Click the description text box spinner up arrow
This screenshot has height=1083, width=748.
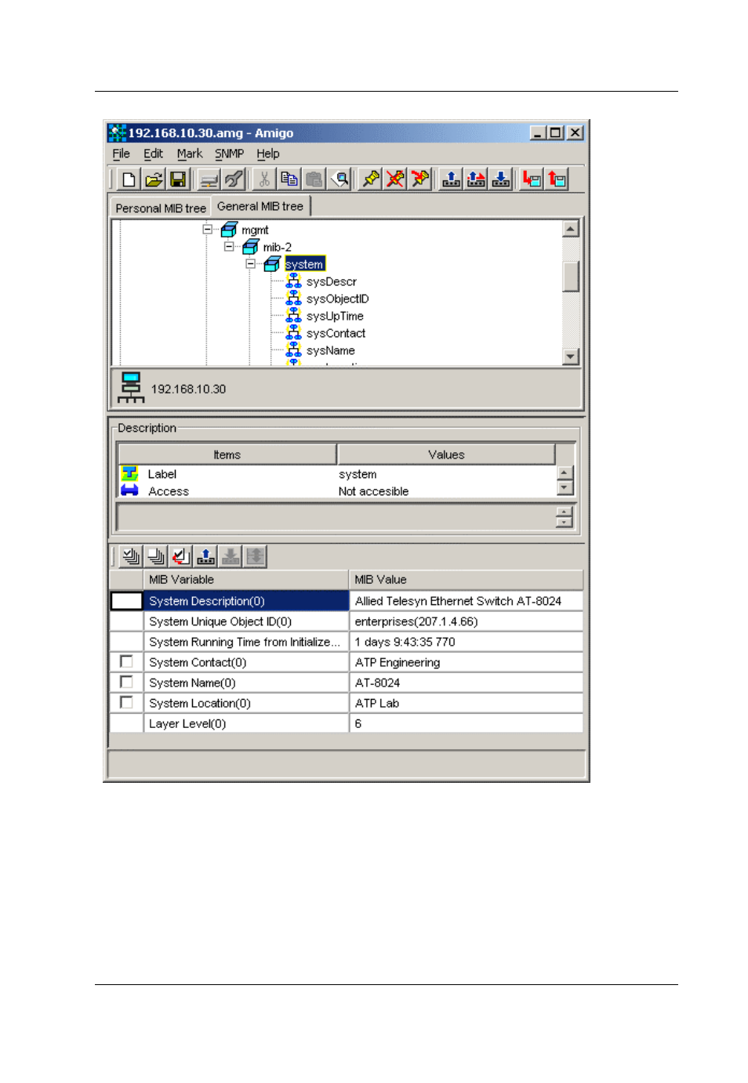[565, 513]
